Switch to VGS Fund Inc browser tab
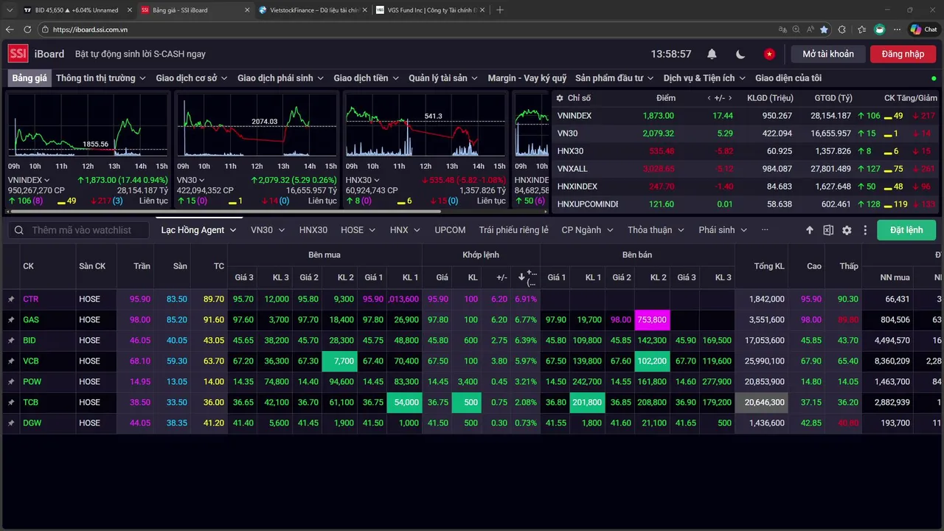This screenshot has width=944, height=531. click(x=428, y=10)
